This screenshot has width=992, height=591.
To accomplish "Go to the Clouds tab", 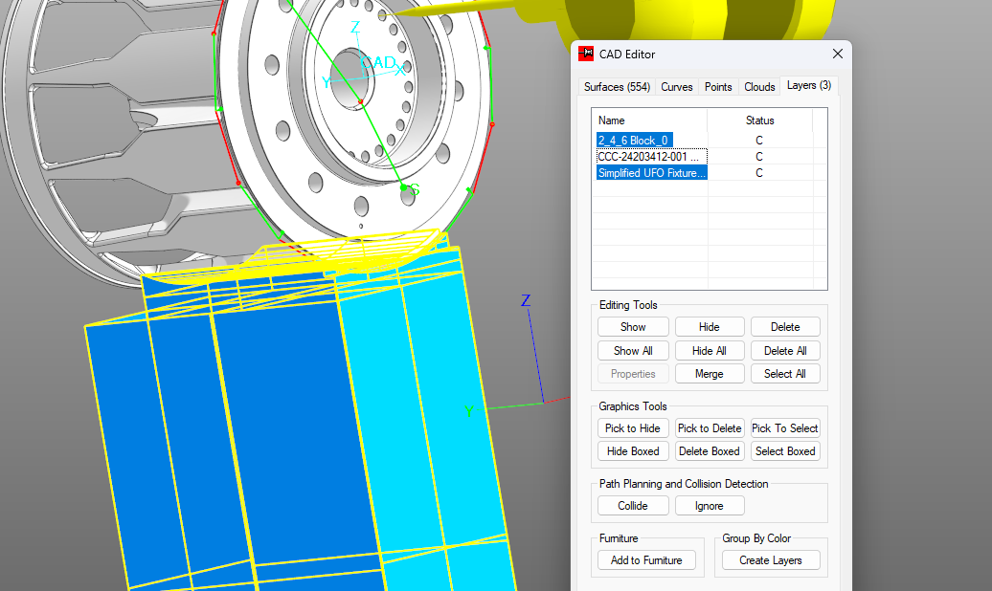I will point(759,87).
